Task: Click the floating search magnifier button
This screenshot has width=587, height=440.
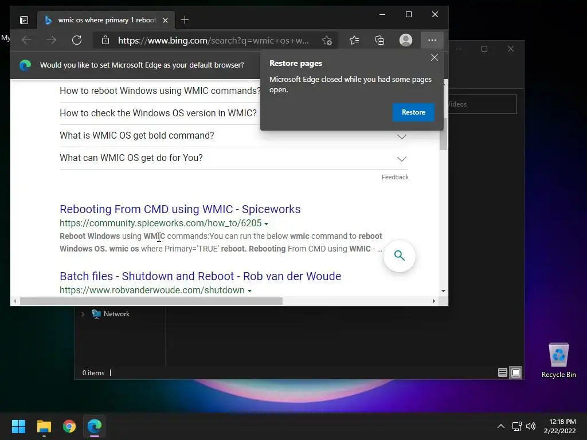Action: (x=400, y=256)
